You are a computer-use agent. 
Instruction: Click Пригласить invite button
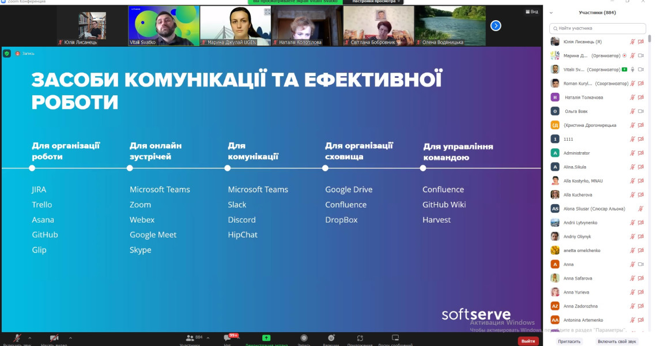point(569,341)
